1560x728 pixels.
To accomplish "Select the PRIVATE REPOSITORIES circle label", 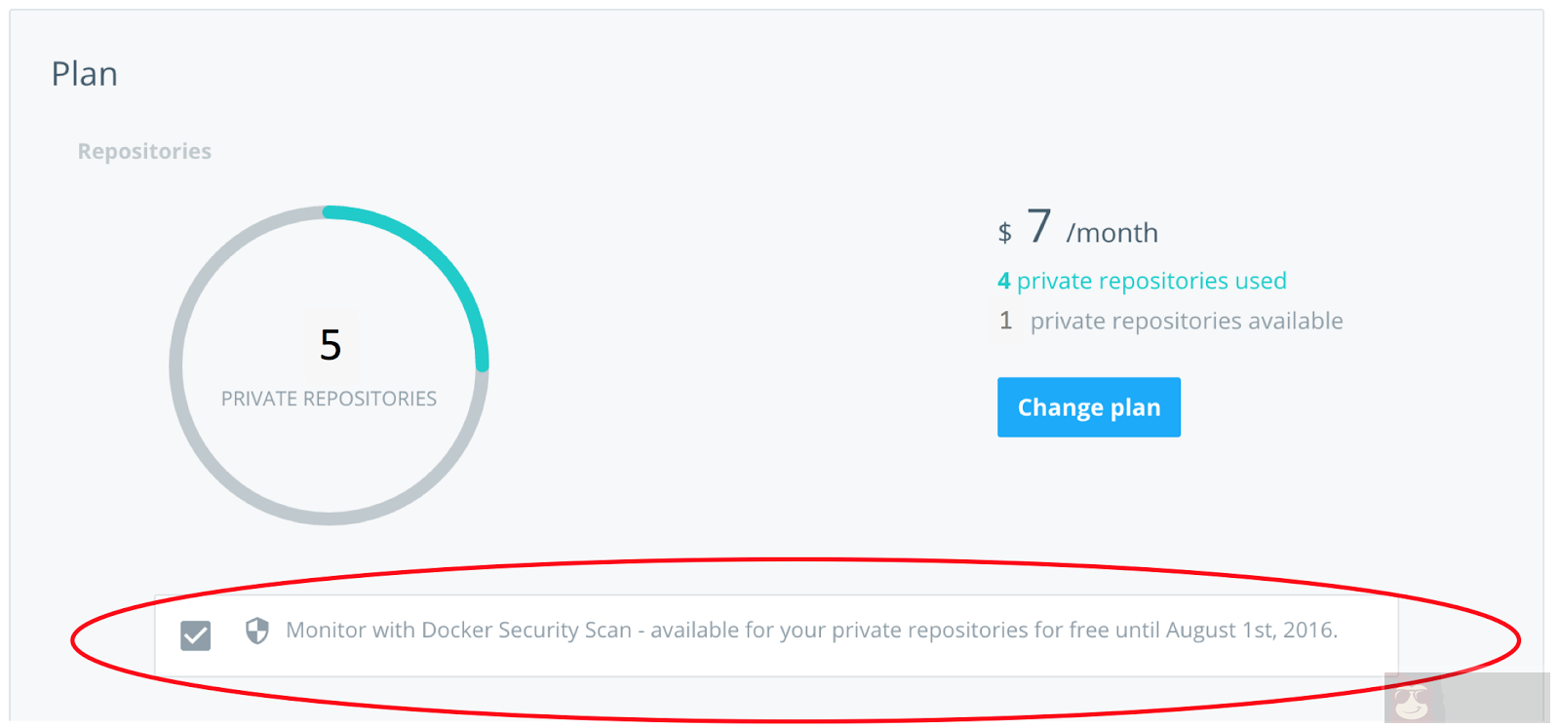I will pos(330,398).
